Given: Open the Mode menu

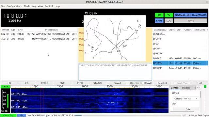Looking at the screenshot, I should 27,6.
